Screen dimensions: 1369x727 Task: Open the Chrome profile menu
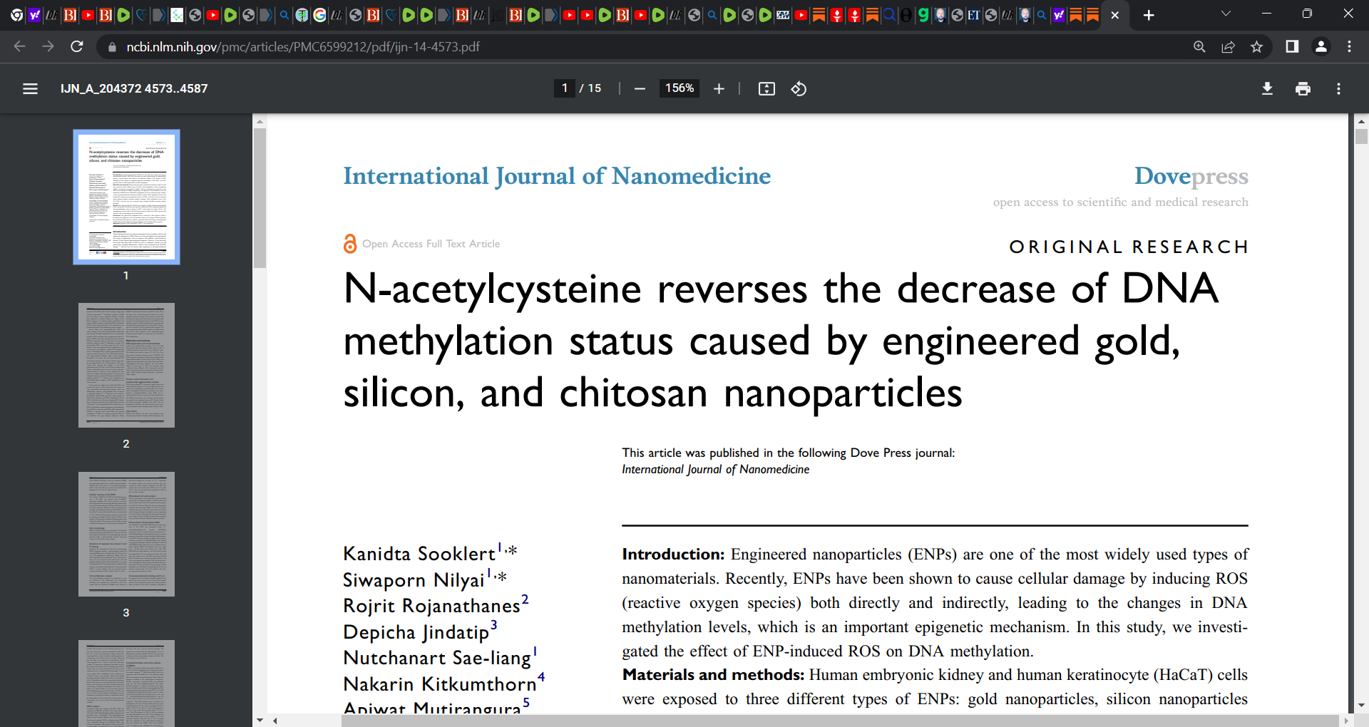[x=1321, y=46]
